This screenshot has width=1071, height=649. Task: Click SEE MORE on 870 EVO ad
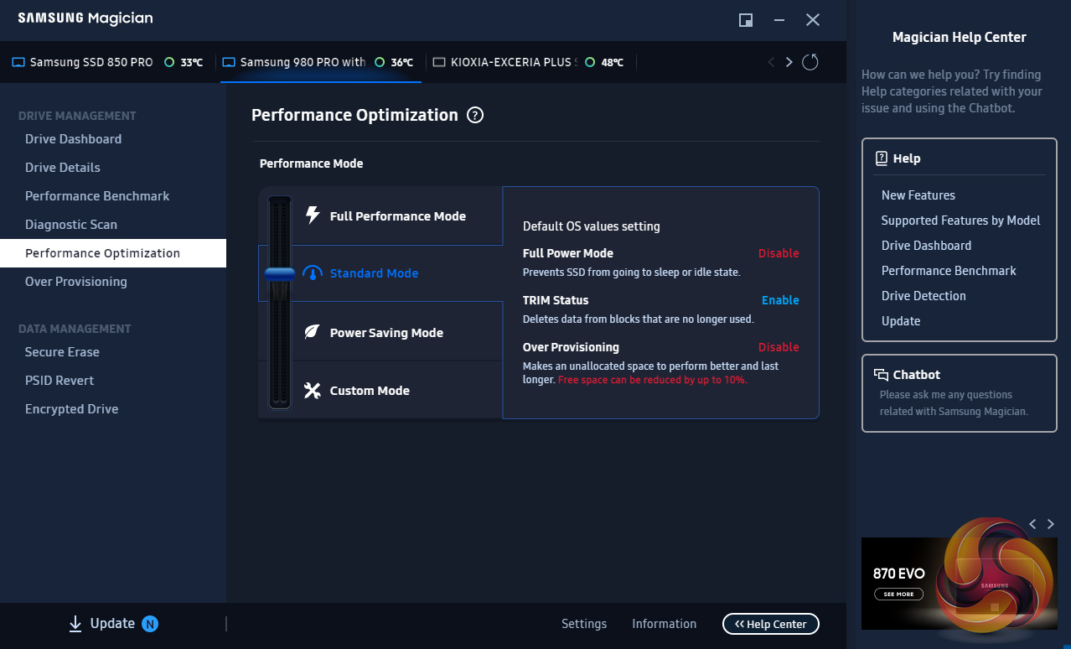point(898,594)
